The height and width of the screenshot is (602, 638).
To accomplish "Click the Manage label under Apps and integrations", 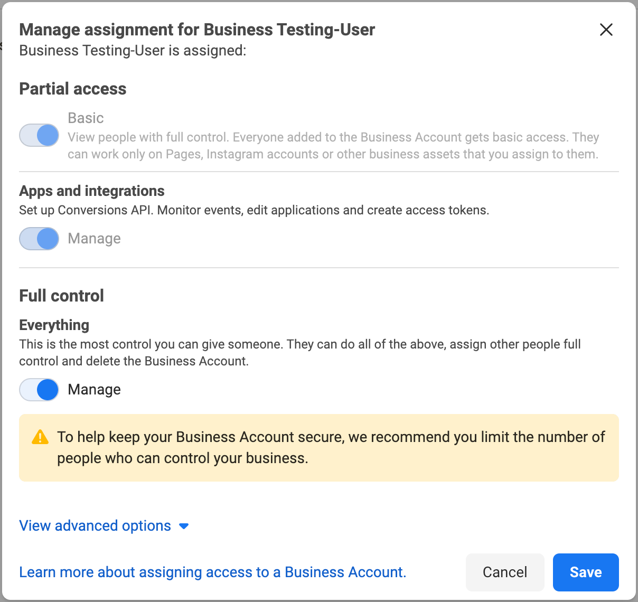I will [94, 239].
